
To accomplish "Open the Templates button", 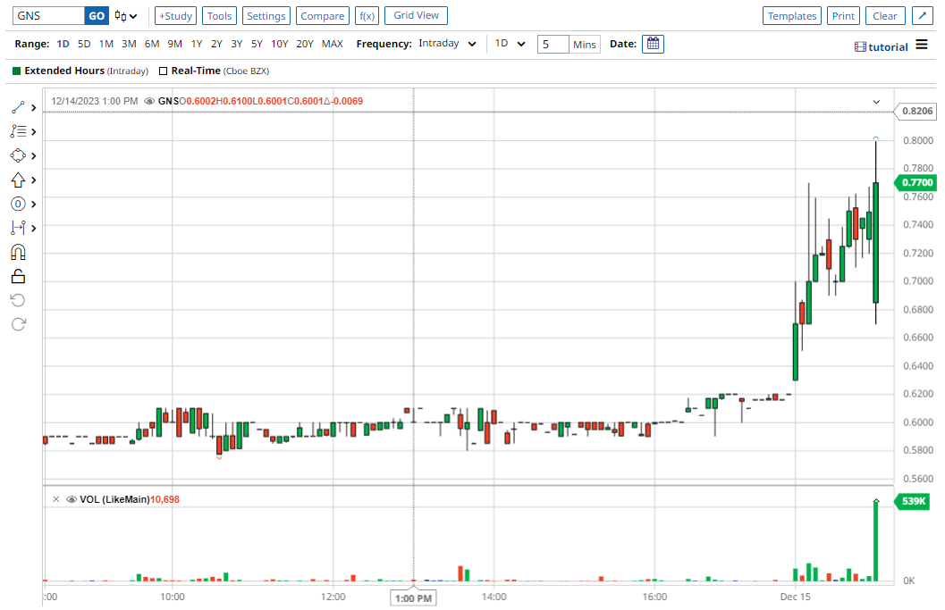I will (792, 16).
